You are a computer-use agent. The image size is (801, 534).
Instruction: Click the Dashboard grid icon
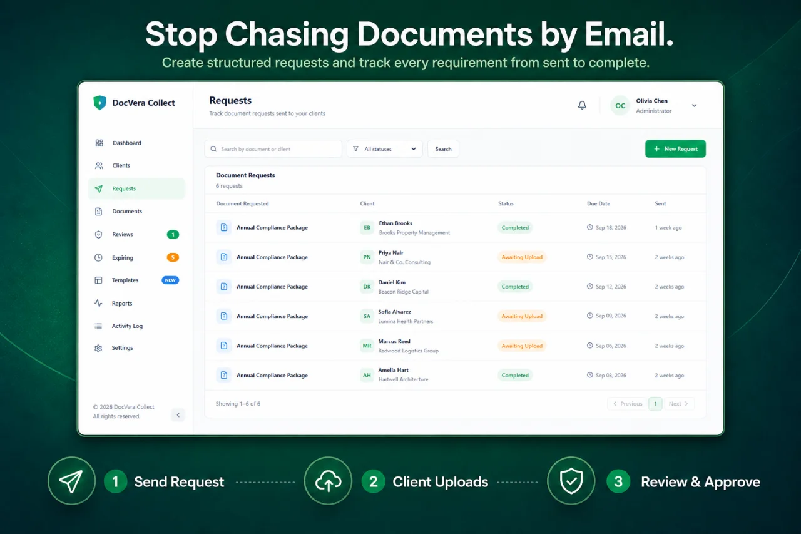click(x=99, y=143)
